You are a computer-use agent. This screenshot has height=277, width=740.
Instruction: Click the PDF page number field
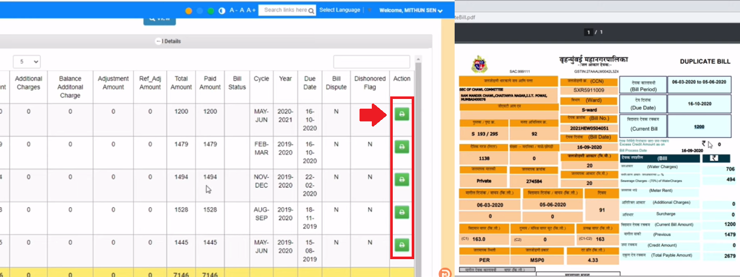click(x=589, y=32)
